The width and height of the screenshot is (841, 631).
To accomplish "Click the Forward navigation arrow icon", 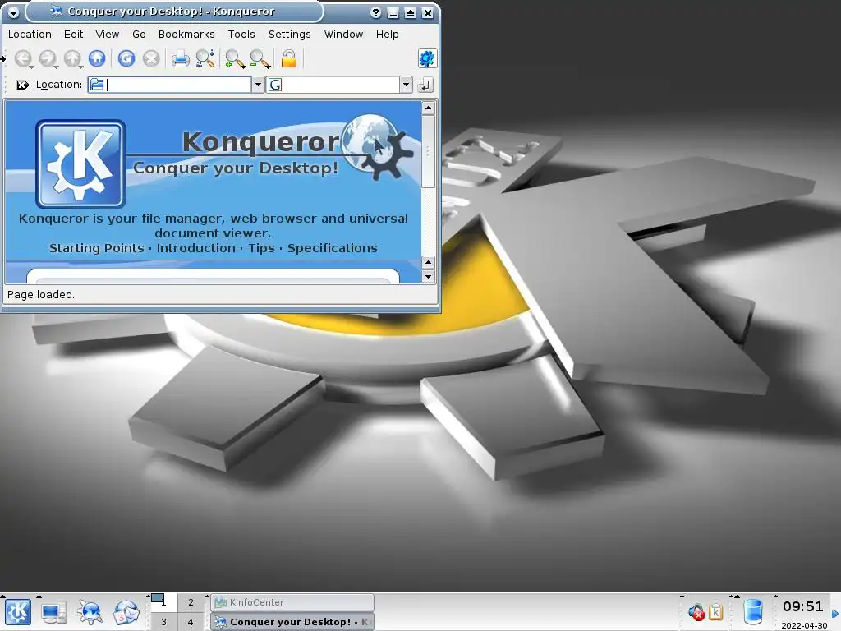I will tap(47, 58).
